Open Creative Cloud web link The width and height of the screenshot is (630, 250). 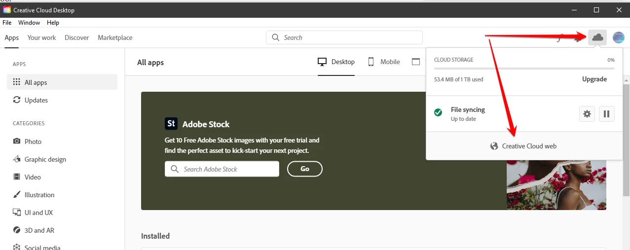(523, 146)
